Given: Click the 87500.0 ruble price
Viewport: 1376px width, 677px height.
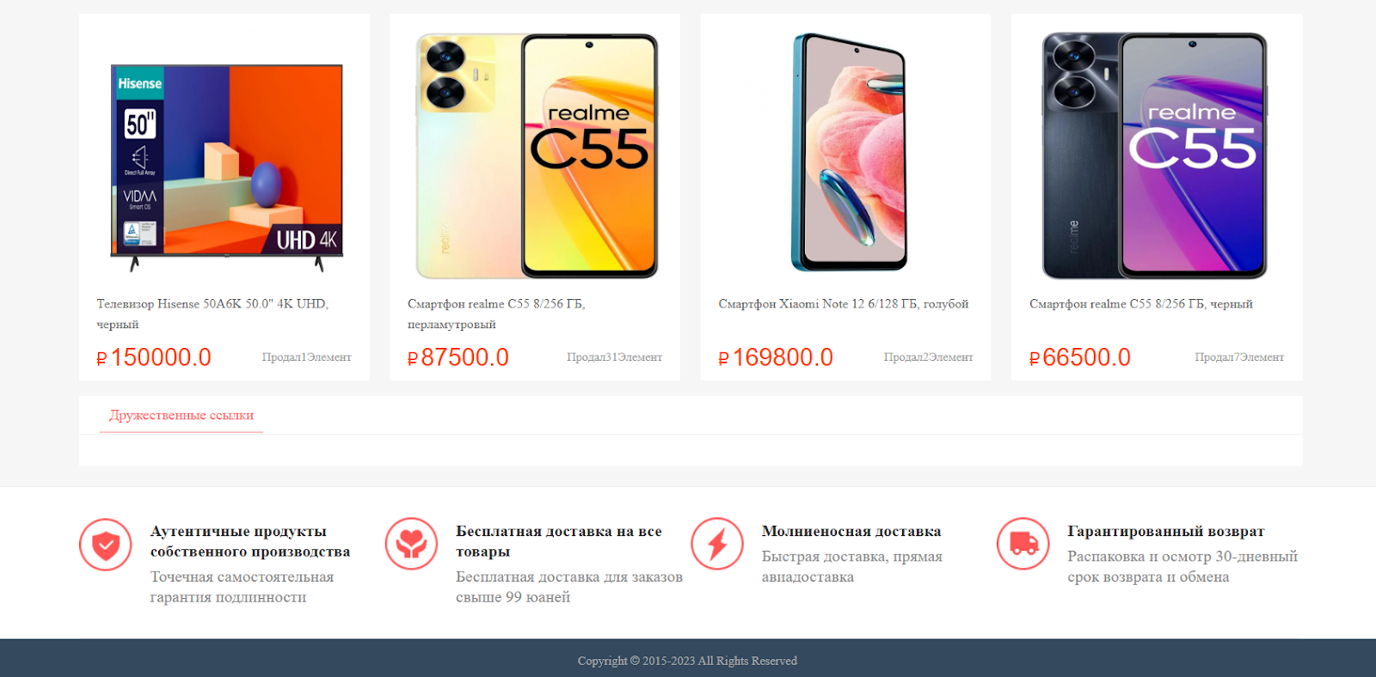Looking at the screenshot, I should point(458,357).
